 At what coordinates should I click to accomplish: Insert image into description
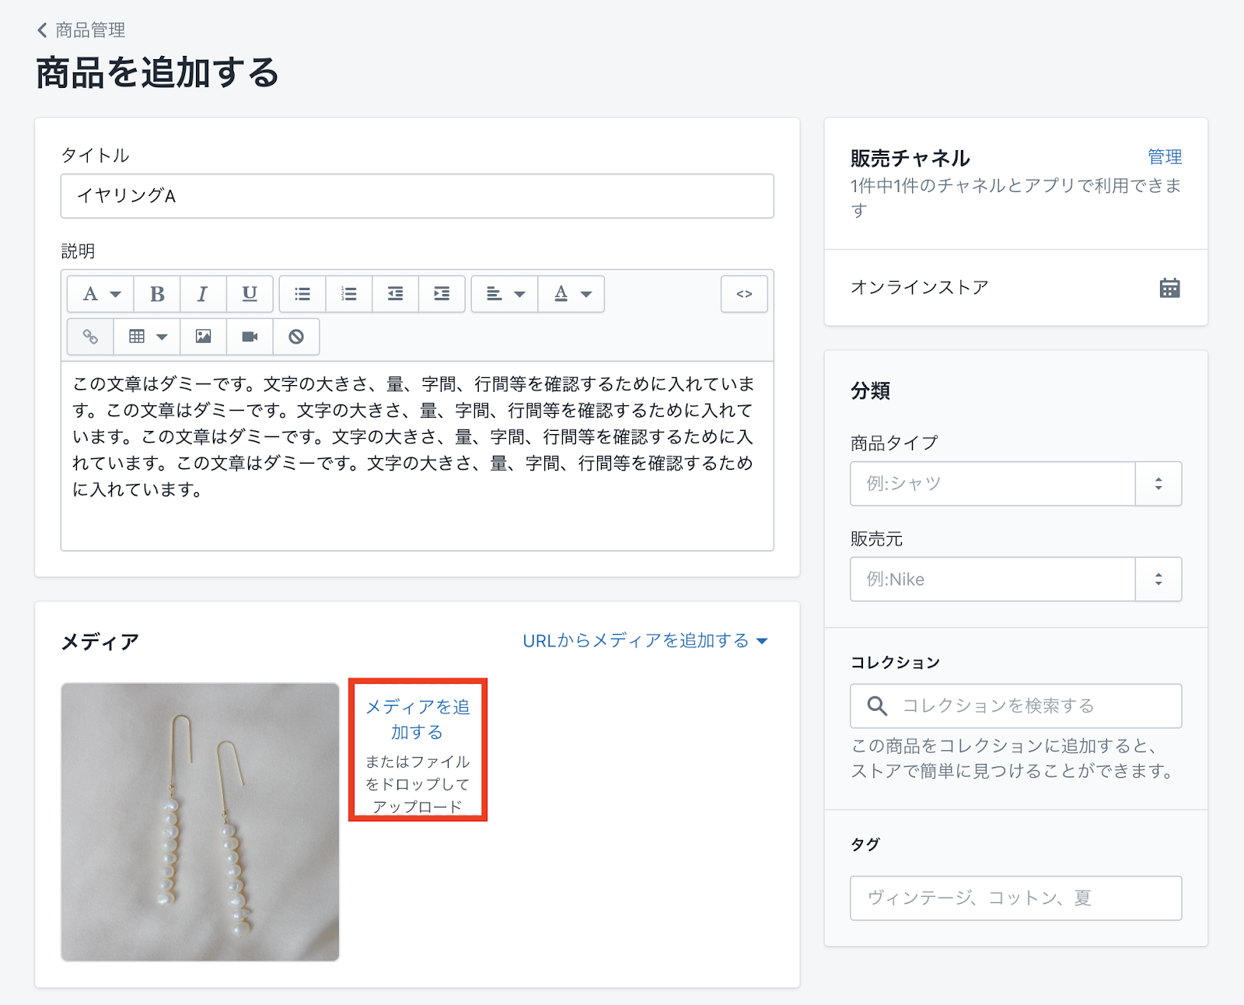(x=203, y=337)
